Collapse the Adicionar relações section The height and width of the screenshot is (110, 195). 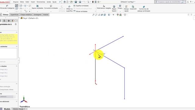(x=16, y=66)
